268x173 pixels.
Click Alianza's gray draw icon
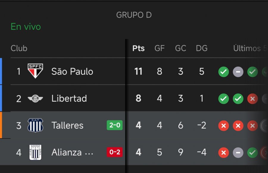tap(238, 152)
